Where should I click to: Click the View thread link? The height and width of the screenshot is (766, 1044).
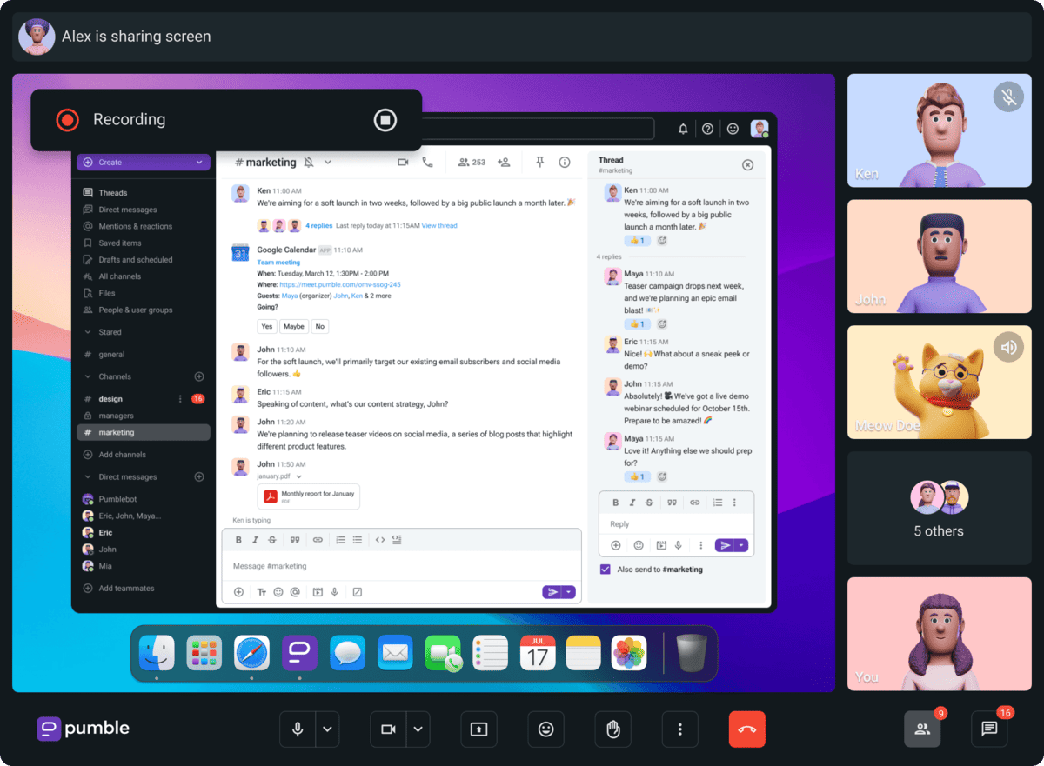[x=439, y=226]
